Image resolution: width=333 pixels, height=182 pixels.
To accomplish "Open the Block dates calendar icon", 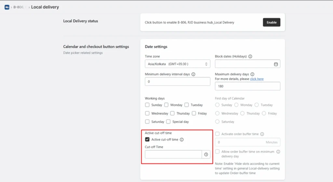I will (x=276, y=64).
